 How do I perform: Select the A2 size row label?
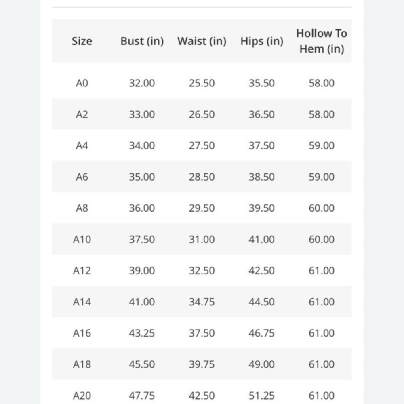82,114
